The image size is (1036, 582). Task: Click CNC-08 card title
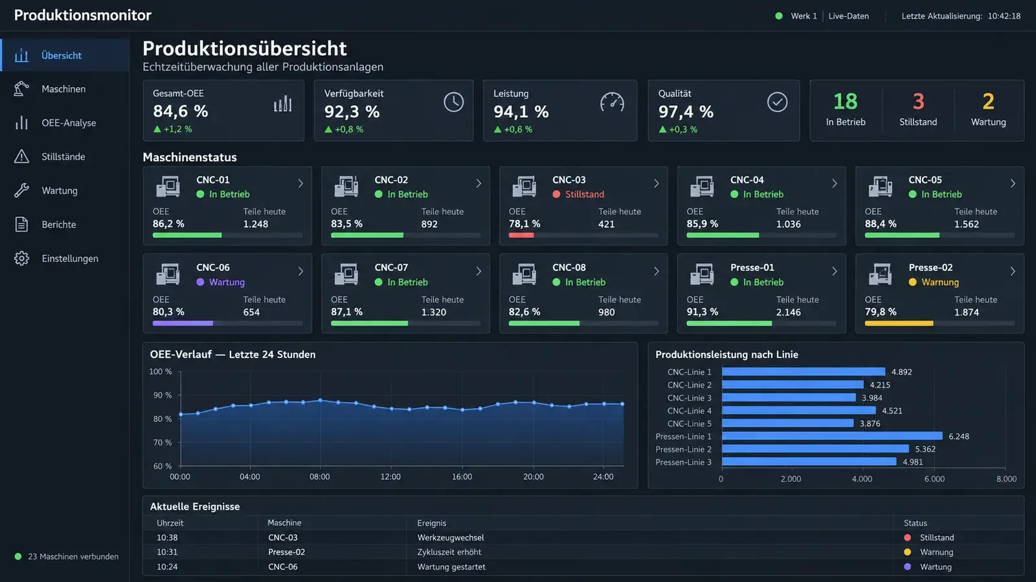point(569,268)
